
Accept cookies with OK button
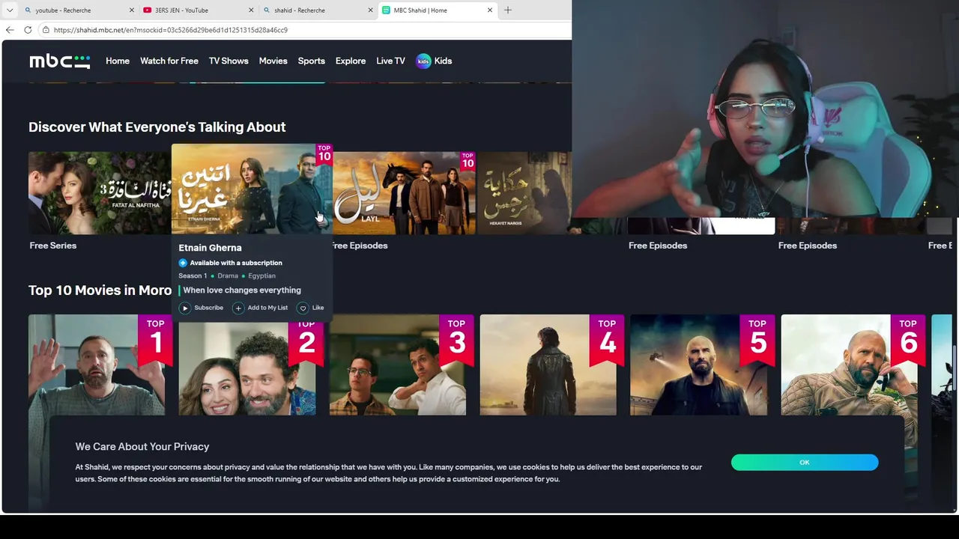click(x=805, y=463)
